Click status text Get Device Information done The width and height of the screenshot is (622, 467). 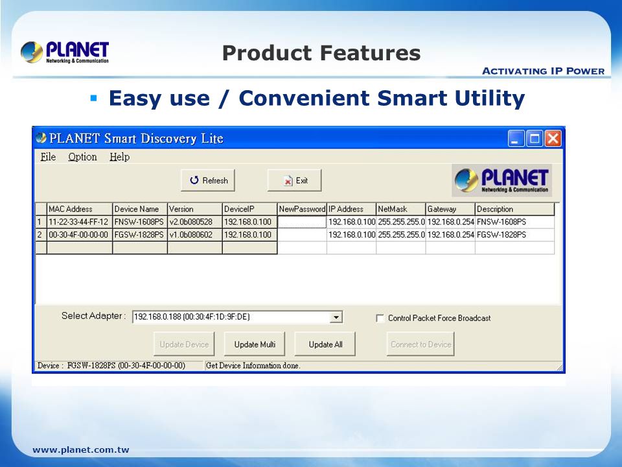pyautogui.click(x=253, y=366)
